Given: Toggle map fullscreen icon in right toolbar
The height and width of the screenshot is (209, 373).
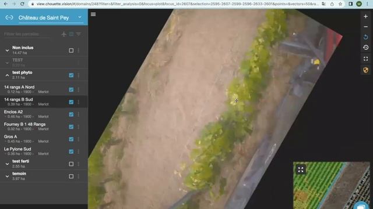Looking at the screenshot, I should pos(365,59).
